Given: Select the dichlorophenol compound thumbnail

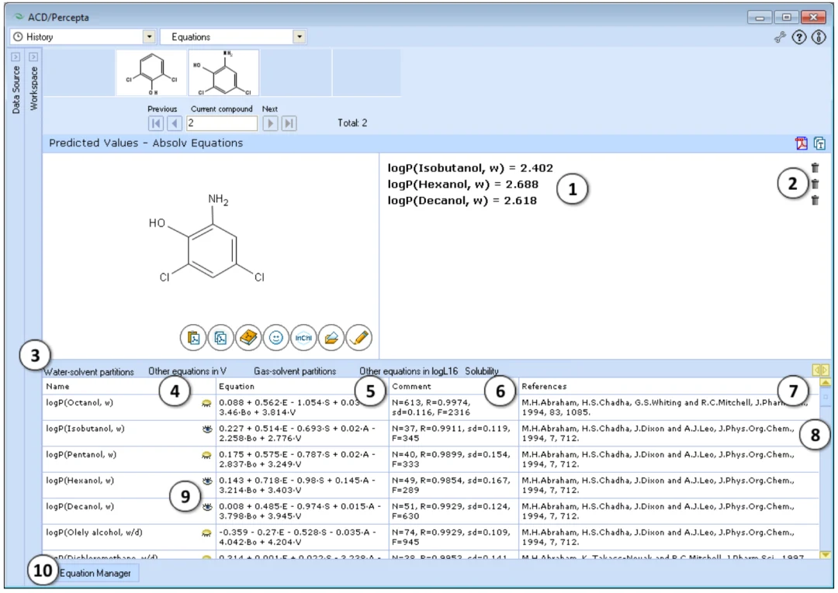Looking at the screenshot, I should (x=151, y=73).
